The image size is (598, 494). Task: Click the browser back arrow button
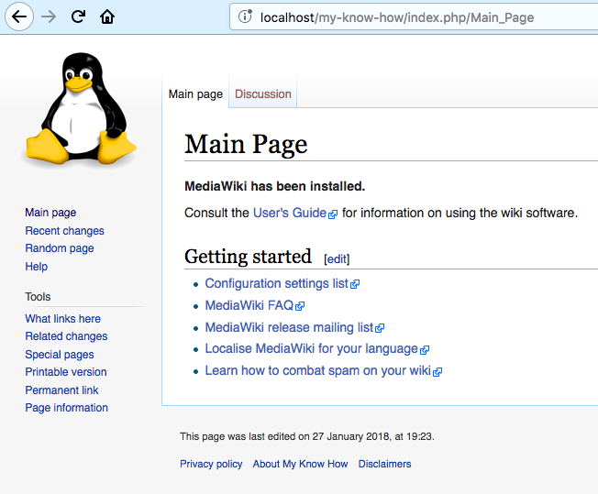coord(19,16)
